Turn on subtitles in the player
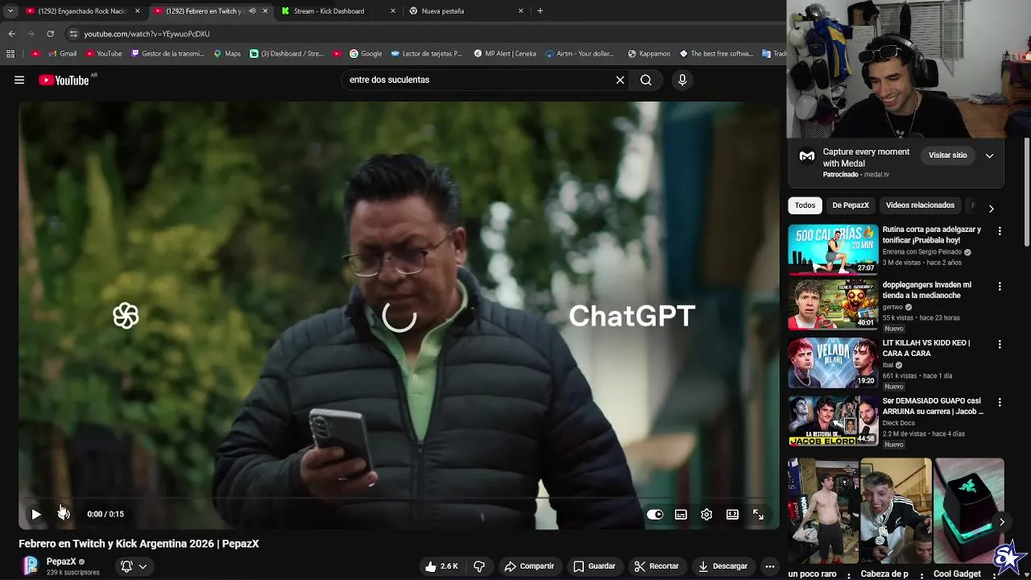1031x580 pixels. click(x=681, y=514)
